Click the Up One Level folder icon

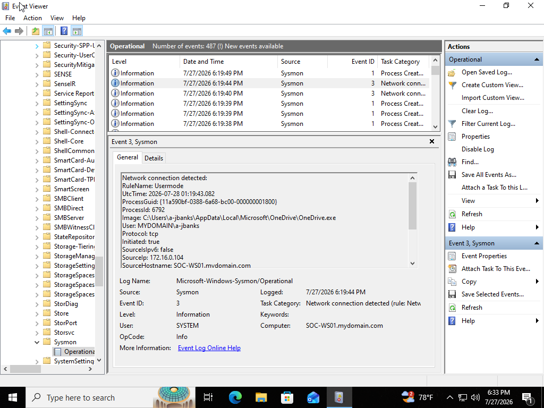click(x=36, y=31)
